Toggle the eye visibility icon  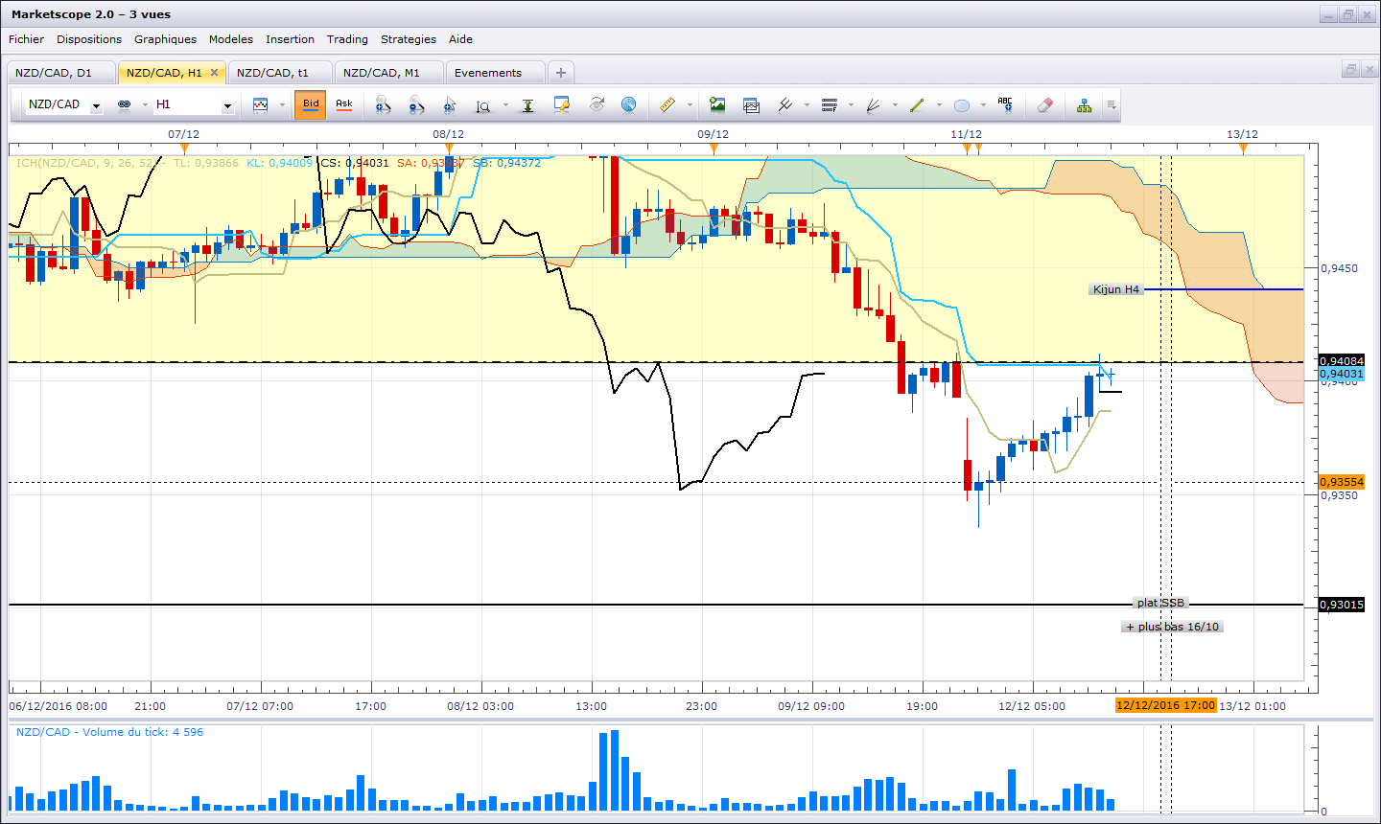click(597, 105)
